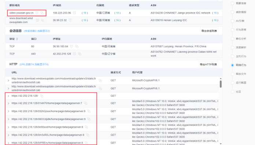Open the (16) count next to 中国/河南省 in domains
The height and width of the screenshot is (145, 255).
pos(117,20)
